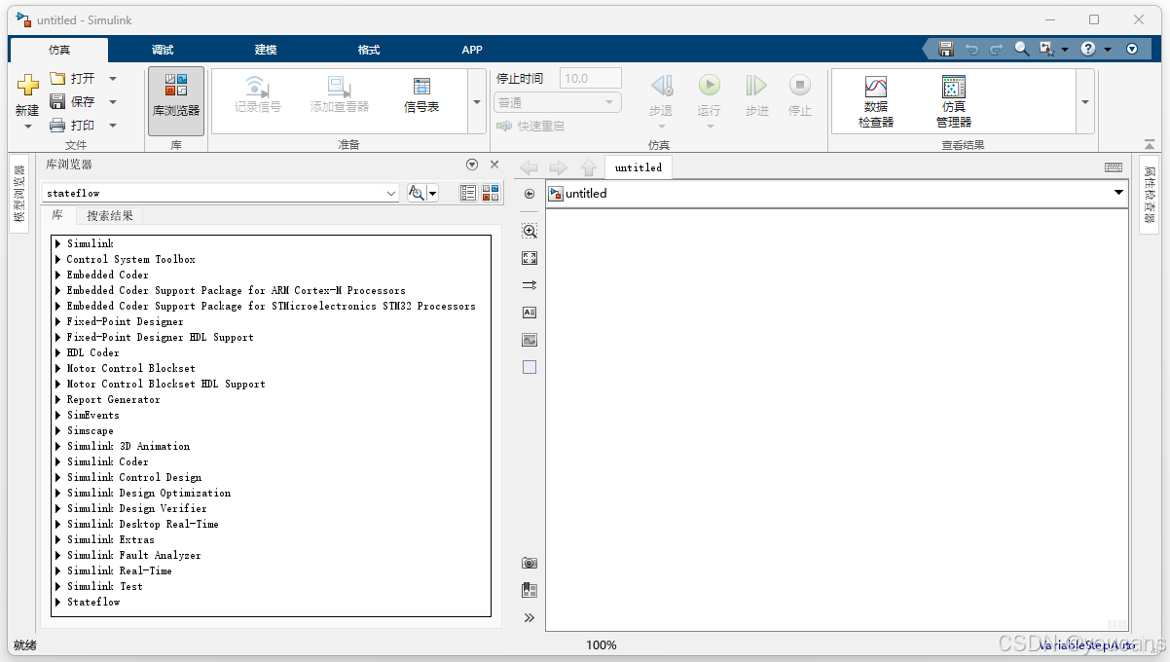Viewport: 1170px width, 662px height.
Task: Click the 停止时间 input field
Action: 591,78
